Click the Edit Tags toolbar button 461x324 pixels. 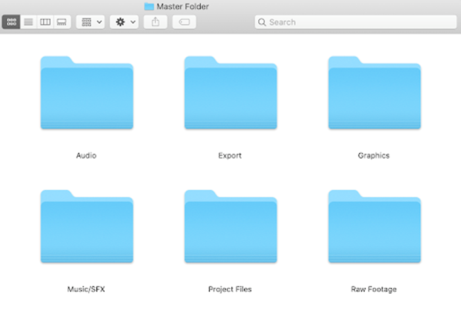point(184,22)
